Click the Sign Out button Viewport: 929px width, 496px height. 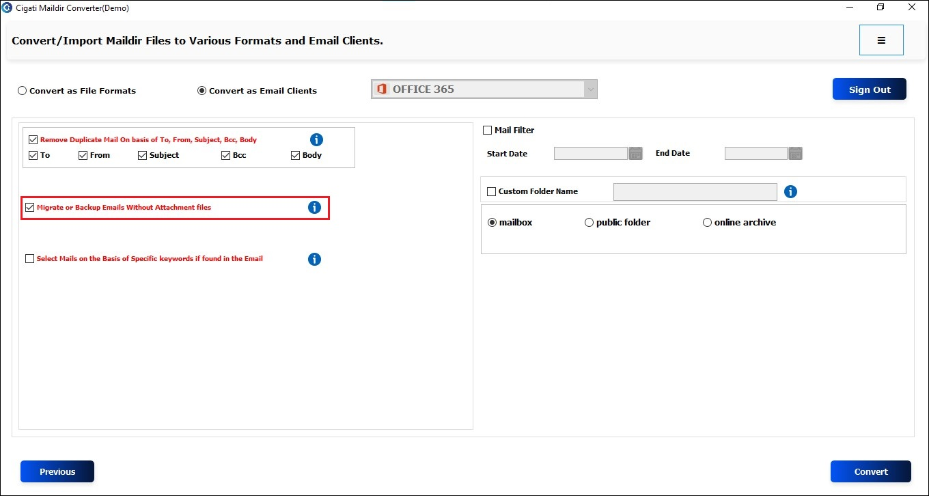point(870,89)
